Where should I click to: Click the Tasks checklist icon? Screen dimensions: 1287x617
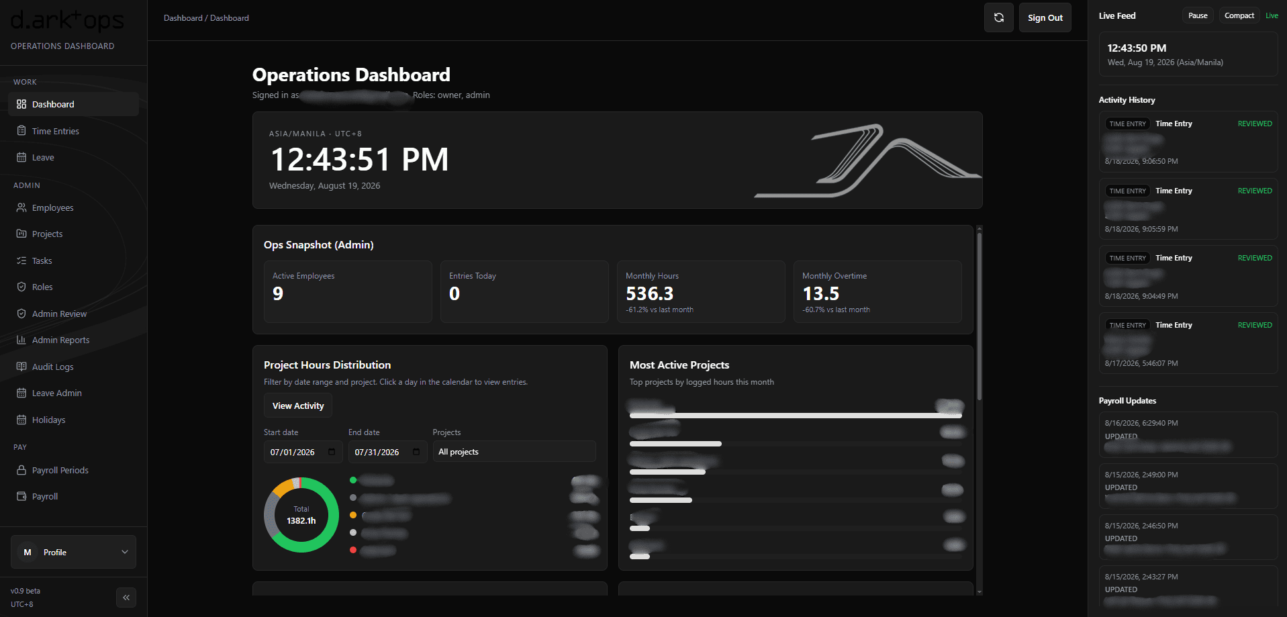(21, 260)
